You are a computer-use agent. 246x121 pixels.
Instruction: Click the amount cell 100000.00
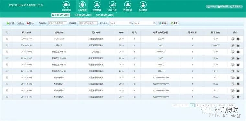(161, 52)
